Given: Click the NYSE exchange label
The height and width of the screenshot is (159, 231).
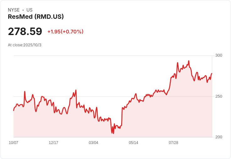Looking at the screenshot, I should tap(14, 10).
